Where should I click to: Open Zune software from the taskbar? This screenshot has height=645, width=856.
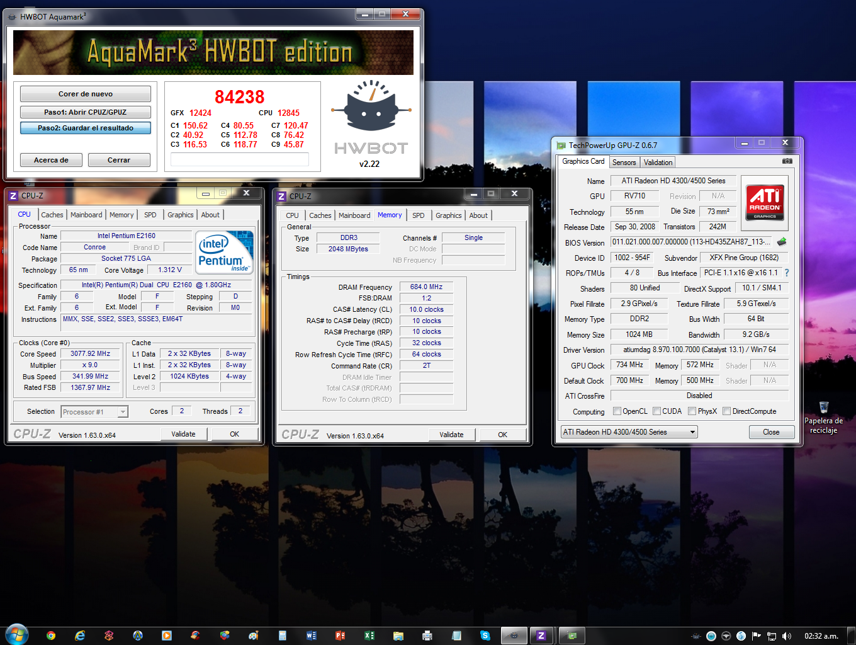click(x=109, y=636)
